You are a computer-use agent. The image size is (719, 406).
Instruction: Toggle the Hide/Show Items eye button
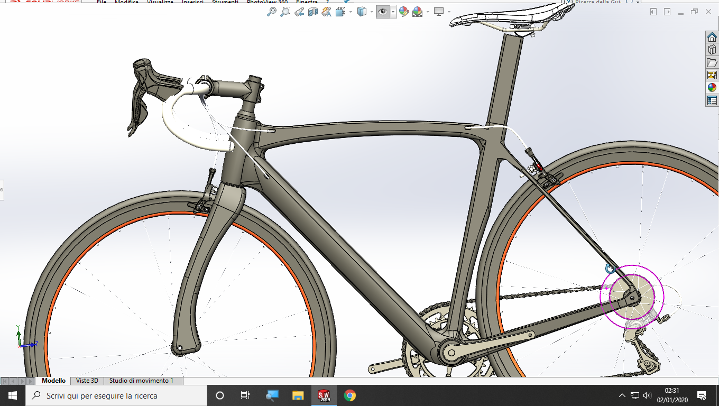383,12
